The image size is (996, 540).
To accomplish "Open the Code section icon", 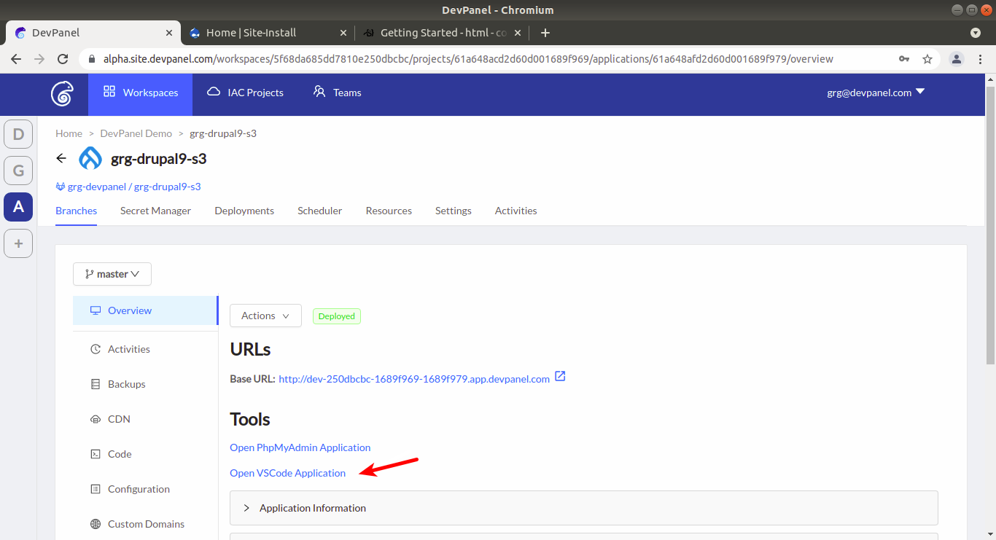I will (95, 454).
